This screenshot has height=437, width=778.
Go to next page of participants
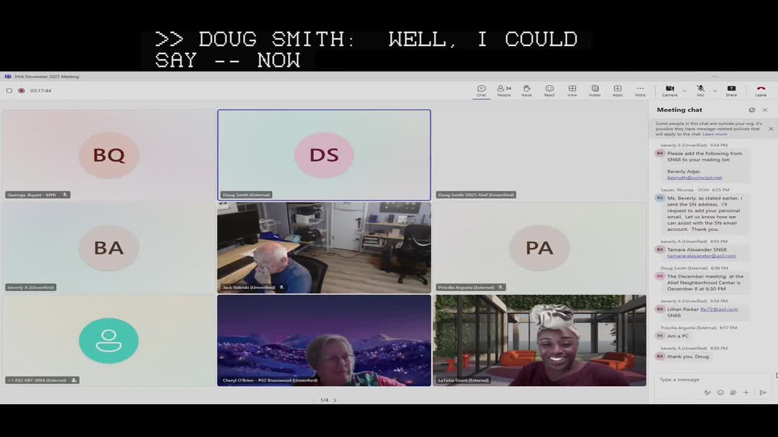335,400
